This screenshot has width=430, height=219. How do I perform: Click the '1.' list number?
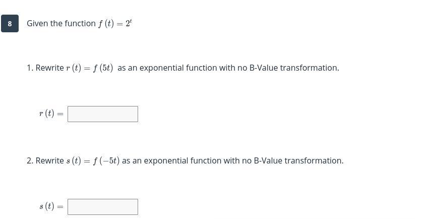(30, 68)
